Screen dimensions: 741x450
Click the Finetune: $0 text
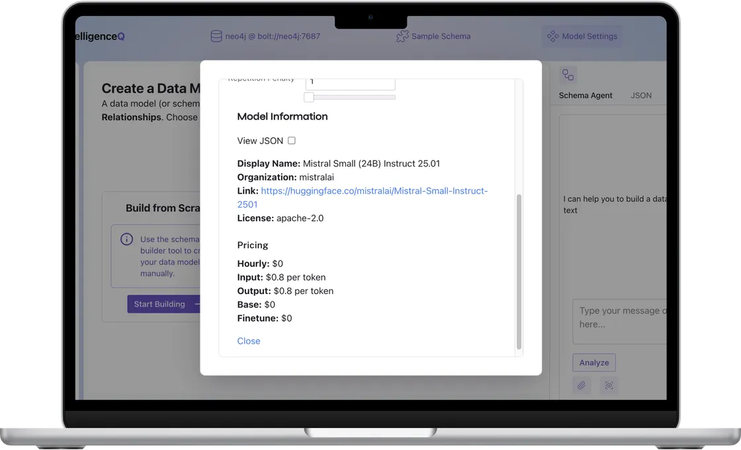point(265,319)
